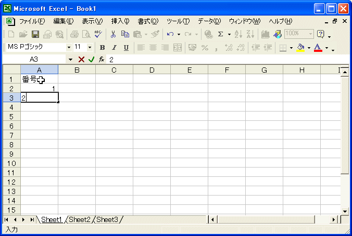Decrease indent icon
The image size is (352, 236).
256,47
